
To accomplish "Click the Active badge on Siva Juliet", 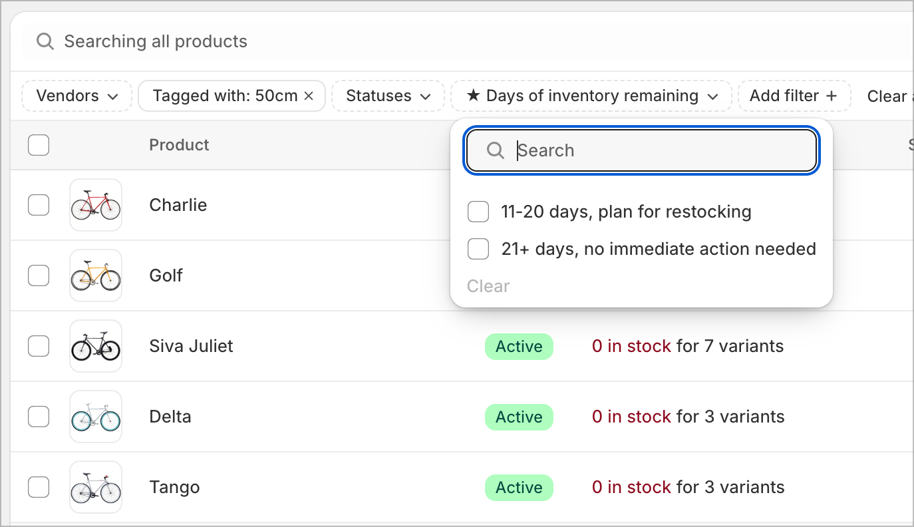I will click(x=519, y=346).
